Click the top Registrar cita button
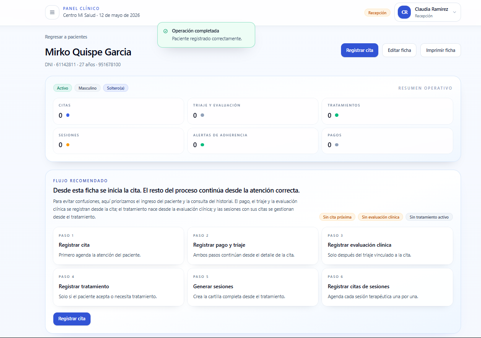 click(360, 50)
